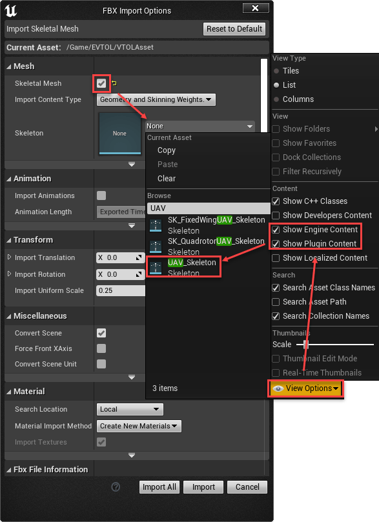Select the Columns view type radio button
379x522 pixels.
pyautogui.click(x=276, y=99)
